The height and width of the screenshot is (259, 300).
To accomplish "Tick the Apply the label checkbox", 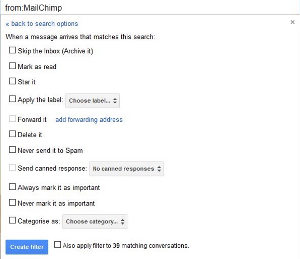I will pyautogui.click(x=12, y=99).
